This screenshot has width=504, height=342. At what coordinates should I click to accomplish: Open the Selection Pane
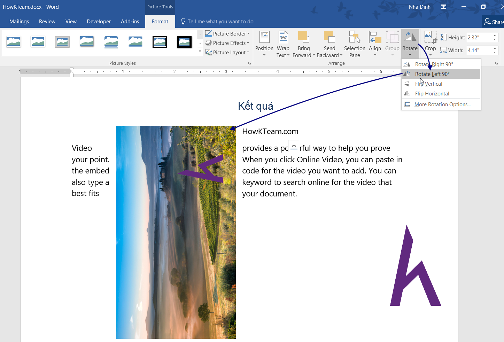coord(355,44)
